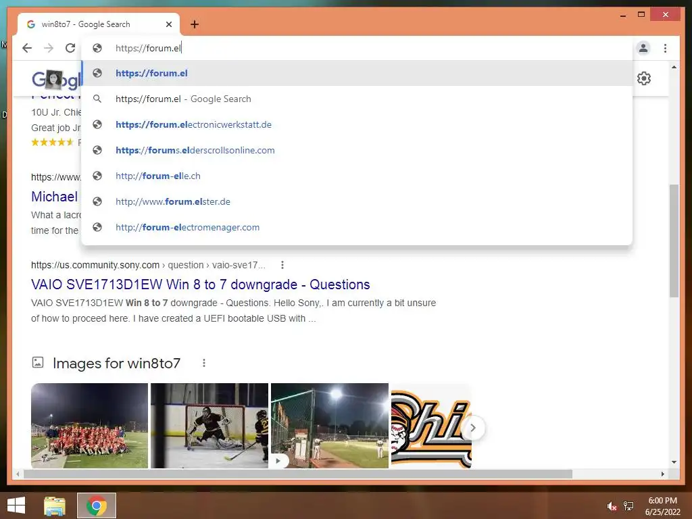
Task: Click globe icon beside forums.elderscrollsonline.com
Action: tap(97, 150)
